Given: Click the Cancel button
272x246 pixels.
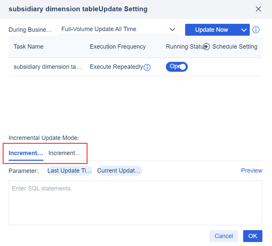Looking at the screenshot, I should (224, 236).
